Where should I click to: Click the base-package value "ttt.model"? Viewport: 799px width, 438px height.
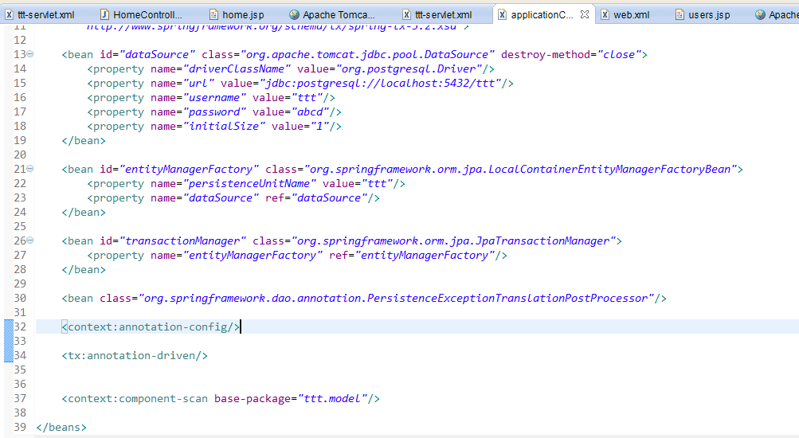coord(335,398)
